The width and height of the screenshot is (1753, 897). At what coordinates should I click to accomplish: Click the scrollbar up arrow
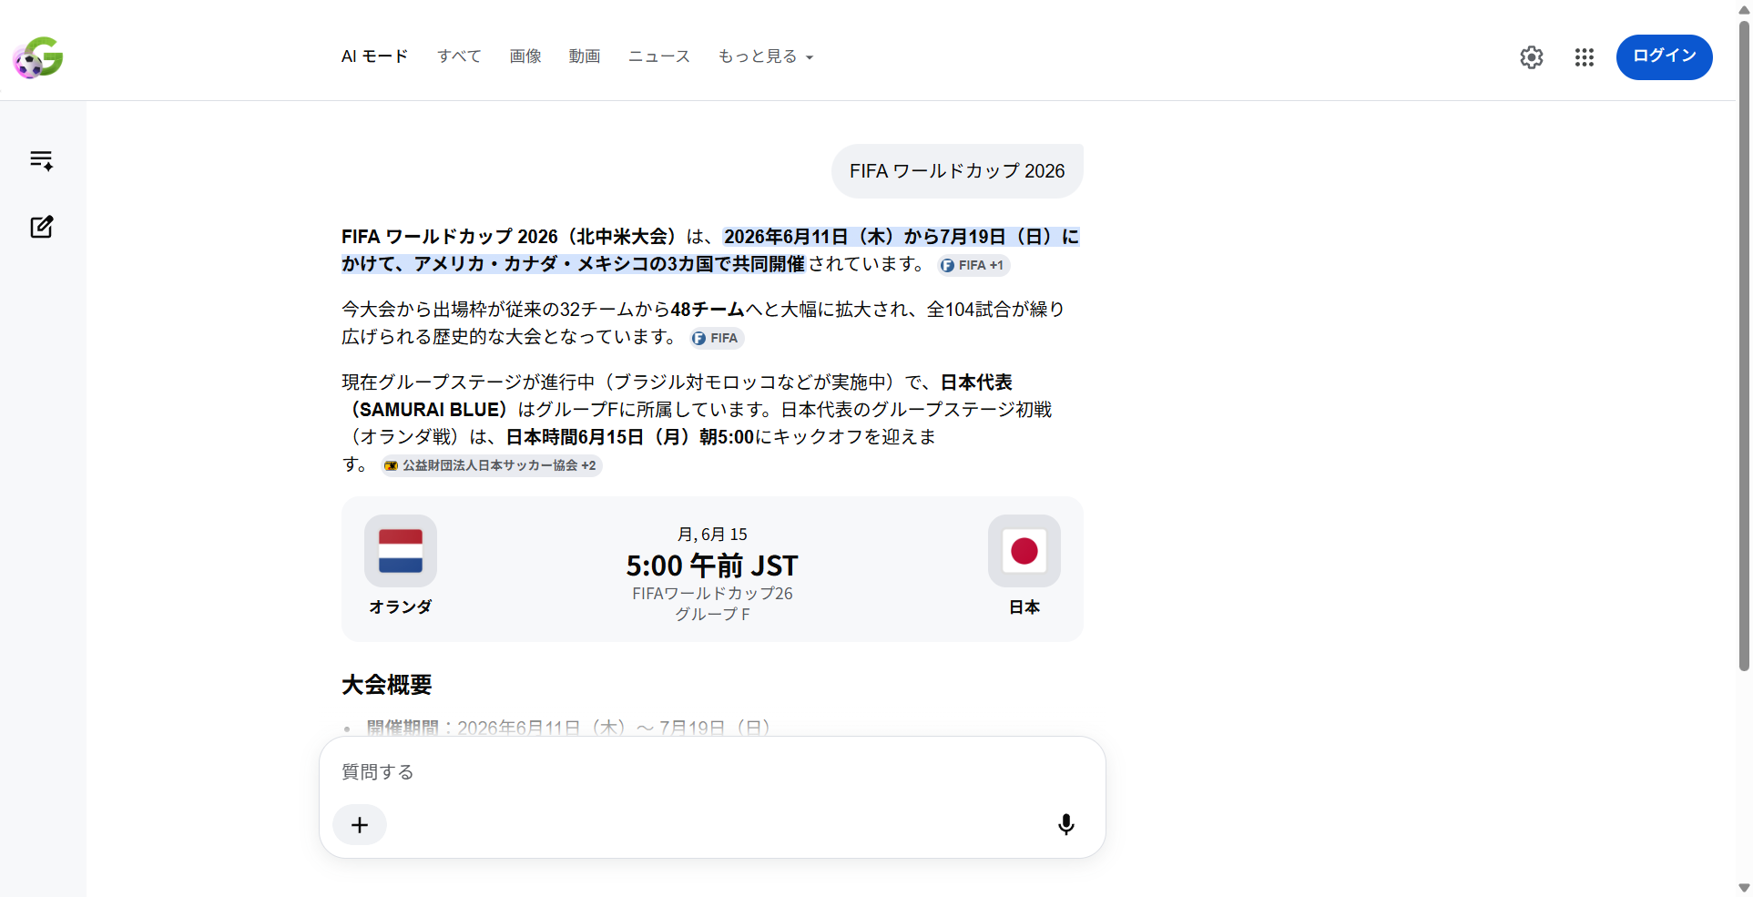tap(1744, 9)
